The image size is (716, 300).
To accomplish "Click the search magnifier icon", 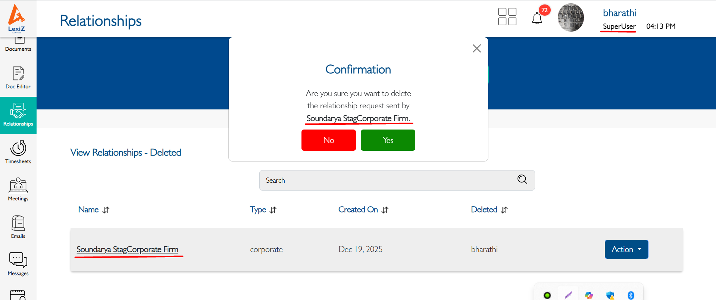I will [522, 179].
